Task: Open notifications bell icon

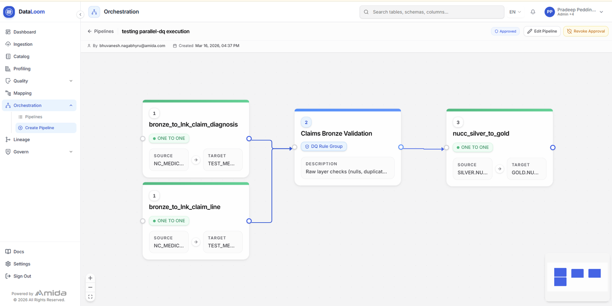Action: coord(533,12)
